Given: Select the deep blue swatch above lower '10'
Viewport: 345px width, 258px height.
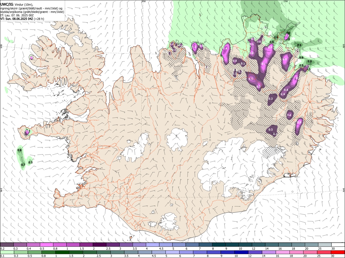Looking at the screenshot, I should pos(241,252).
